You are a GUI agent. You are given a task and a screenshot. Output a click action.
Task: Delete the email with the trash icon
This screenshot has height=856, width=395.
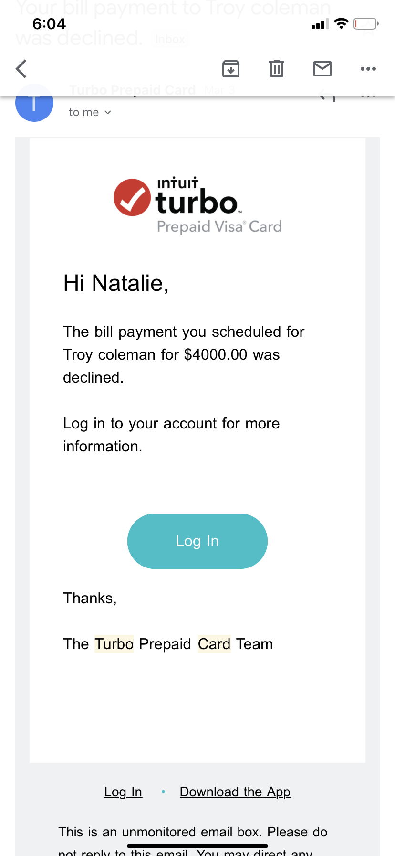(x=277, y=69)
